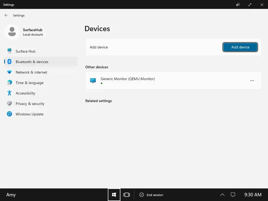Click the Add device row label
Screen dimensions: 268x201
coord(99,47)
